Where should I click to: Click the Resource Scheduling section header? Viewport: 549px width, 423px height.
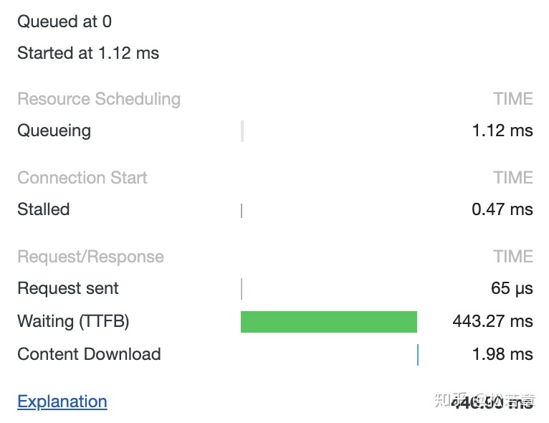click(99, 99)
